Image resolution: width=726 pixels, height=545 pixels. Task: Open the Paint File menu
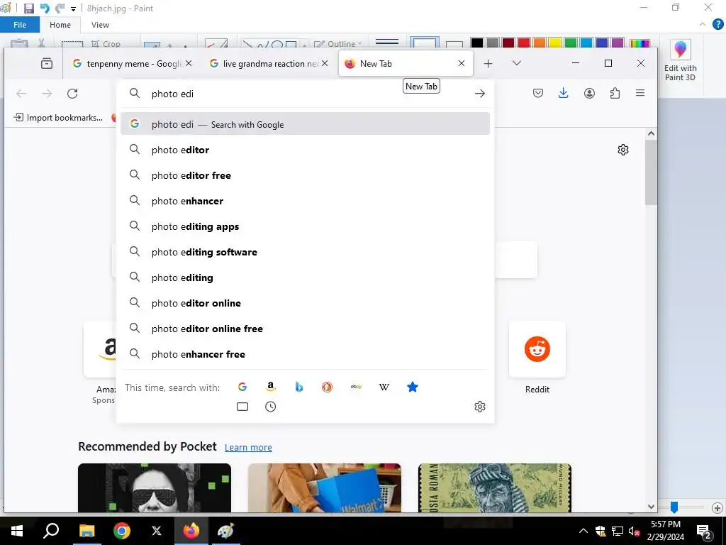(20, 25)
